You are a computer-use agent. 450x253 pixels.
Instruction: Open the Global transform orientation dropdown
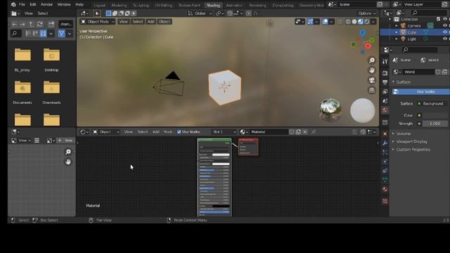coord(200,13)
